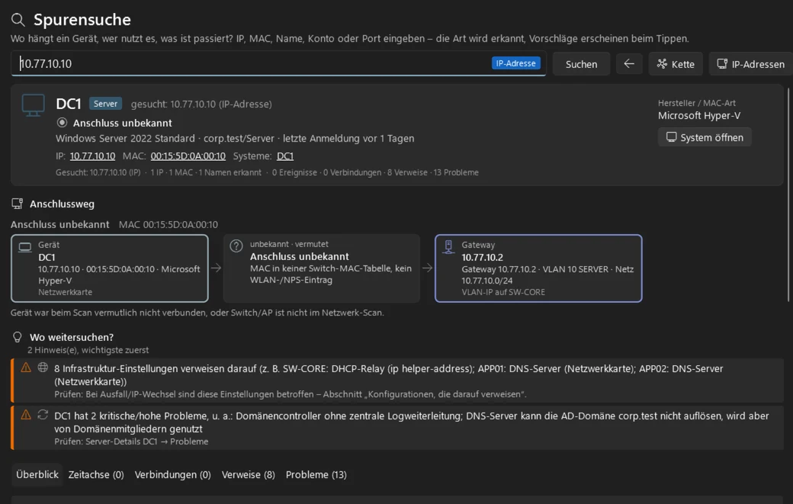Viewport: 793px width, 504px height.
Task: Click the Server badge next to DC1
Action: tap(105, 104)
